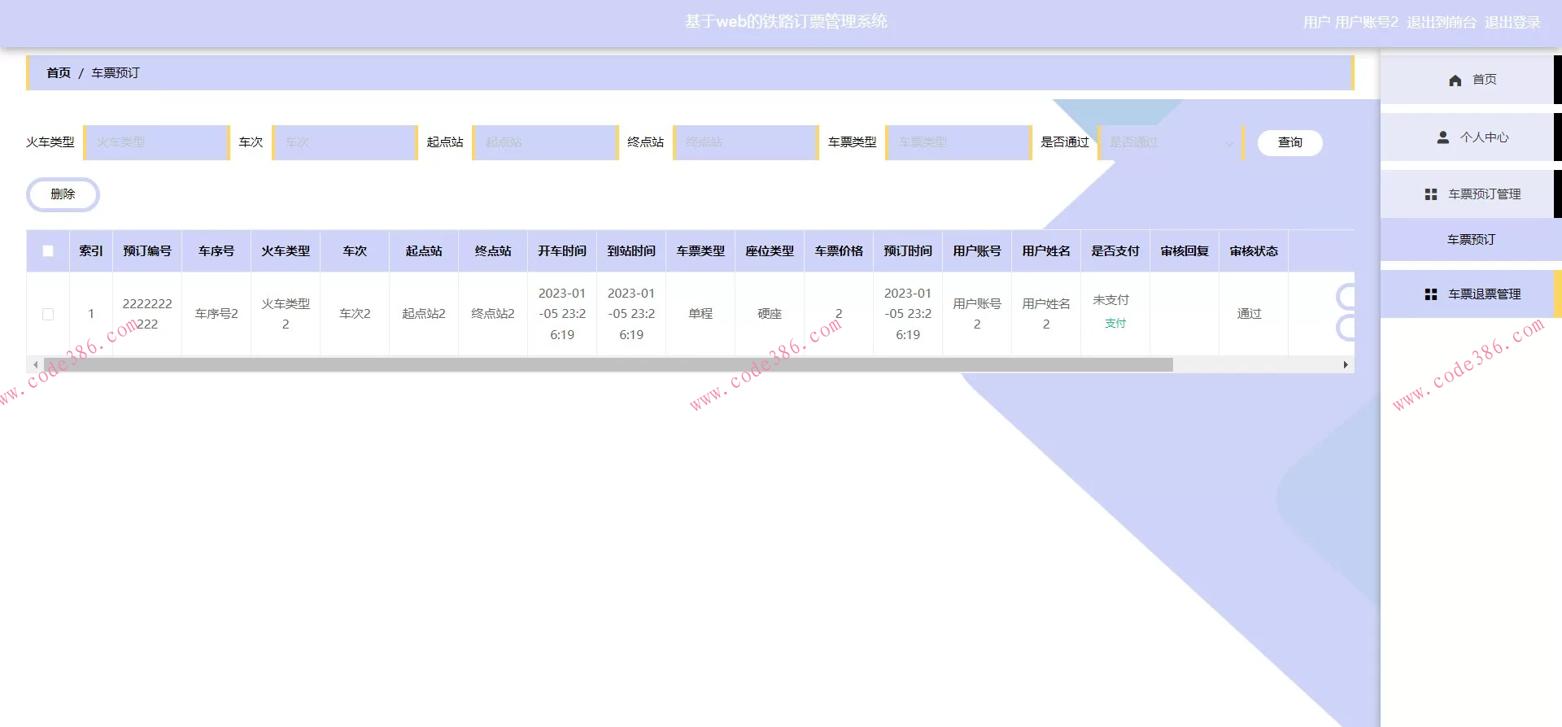Focus the 车票类型 filter input field
The image size is (1562, 727).
click(958, 142)
